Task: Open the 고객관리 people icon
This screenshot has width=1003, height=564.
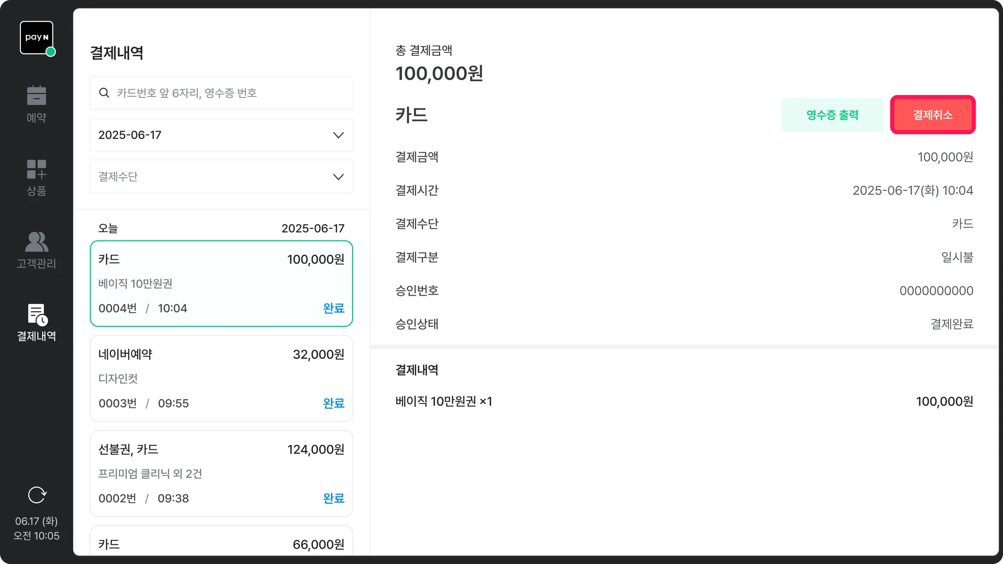Action: click(36, 242)
